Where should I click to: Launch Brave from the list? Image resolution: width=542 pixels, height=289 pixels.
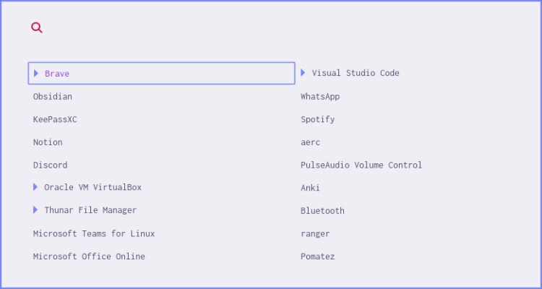57,74
